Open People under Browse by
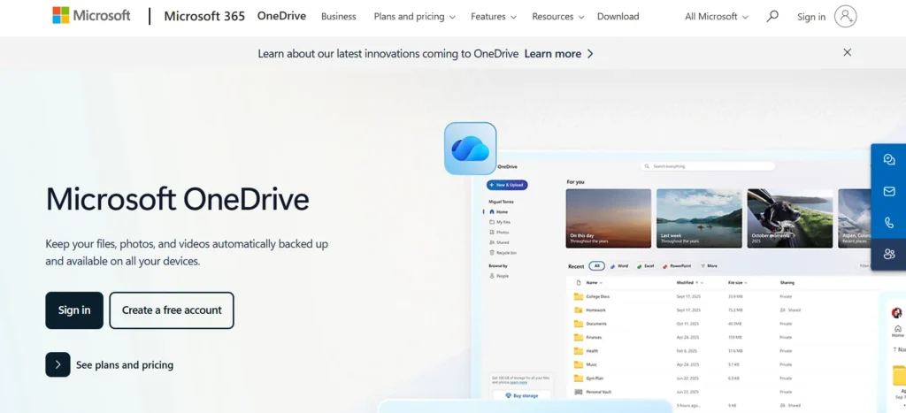This screenshot has height=413, width=906. click(499, 276)
